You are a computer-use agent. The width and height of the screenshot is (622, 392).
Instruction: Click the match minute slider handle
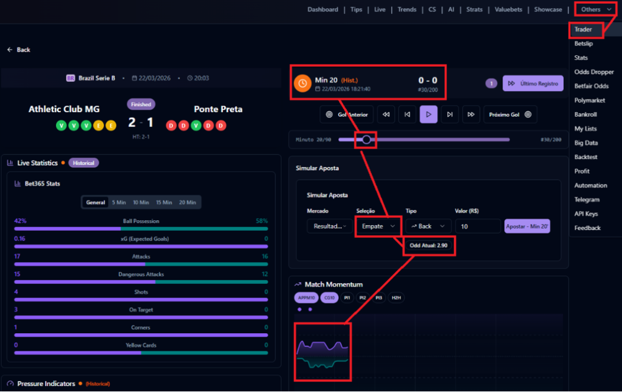coord(366,140)
